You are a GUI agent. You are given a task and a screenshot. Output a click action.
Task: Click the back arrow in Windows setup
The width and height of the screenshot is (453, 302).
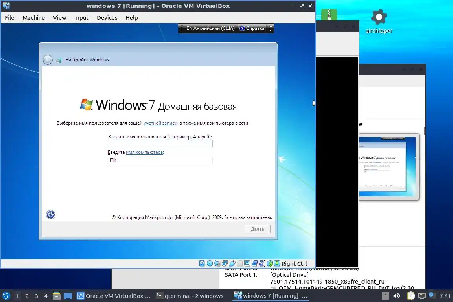tap(48, 60)
